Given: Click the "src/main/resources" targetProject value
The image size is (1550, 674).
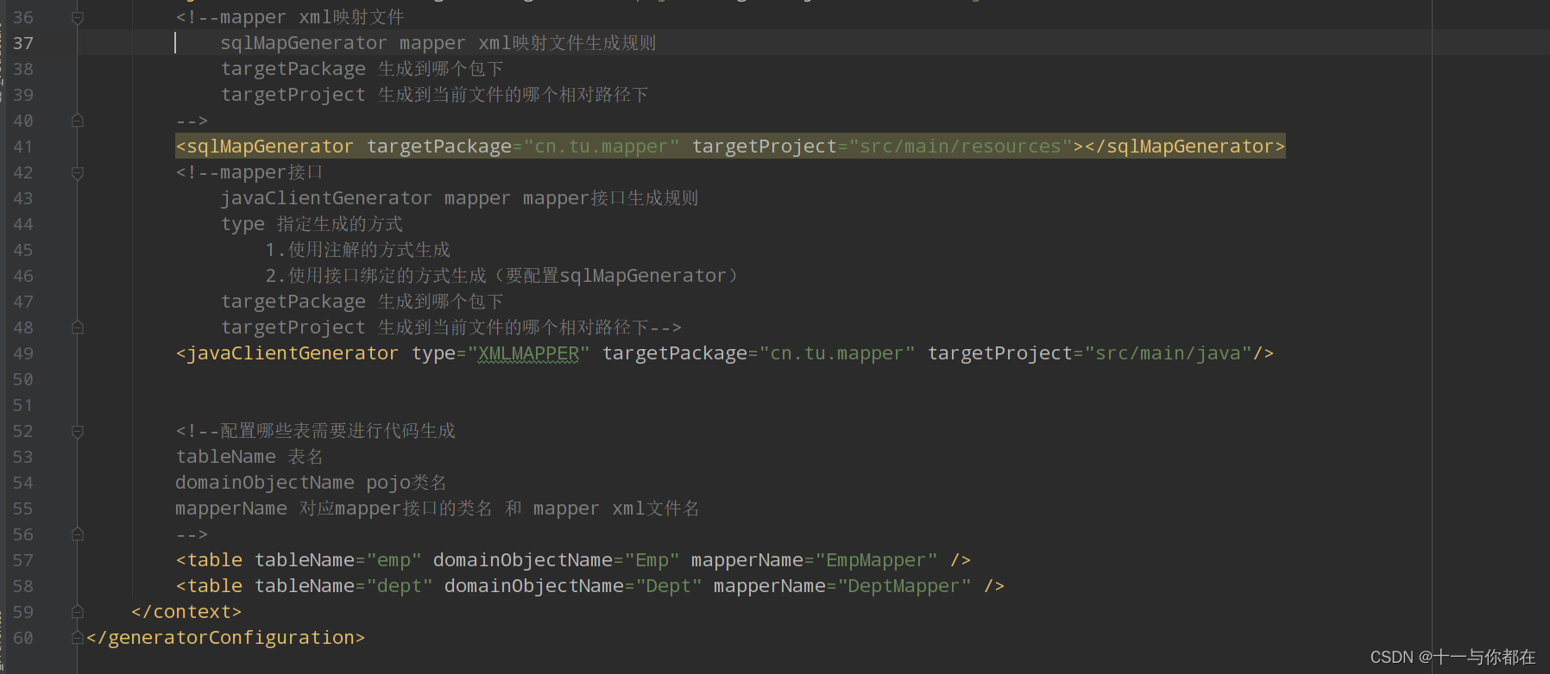Looking at the screenshot, I should pos(961,147).
